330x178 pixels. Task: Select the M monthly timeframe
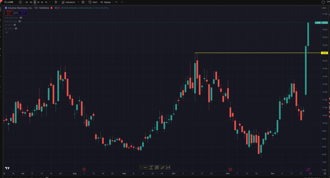42,2
